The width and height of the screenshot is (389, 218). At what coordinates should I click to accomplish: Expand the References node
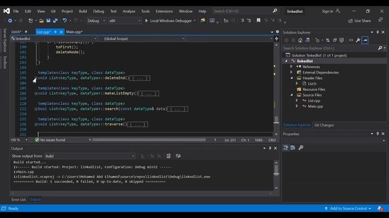(x=292, y=67)
